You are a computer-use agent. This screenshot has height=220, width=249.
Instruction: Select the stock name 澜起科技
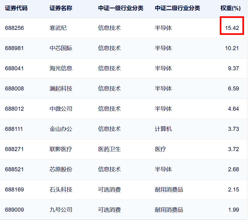coord(61,88)
